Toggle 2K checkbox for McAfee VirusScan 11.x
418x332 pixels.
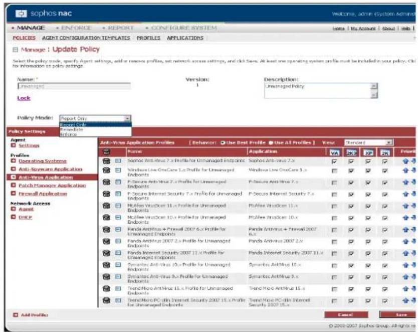[x=385, y=207]
